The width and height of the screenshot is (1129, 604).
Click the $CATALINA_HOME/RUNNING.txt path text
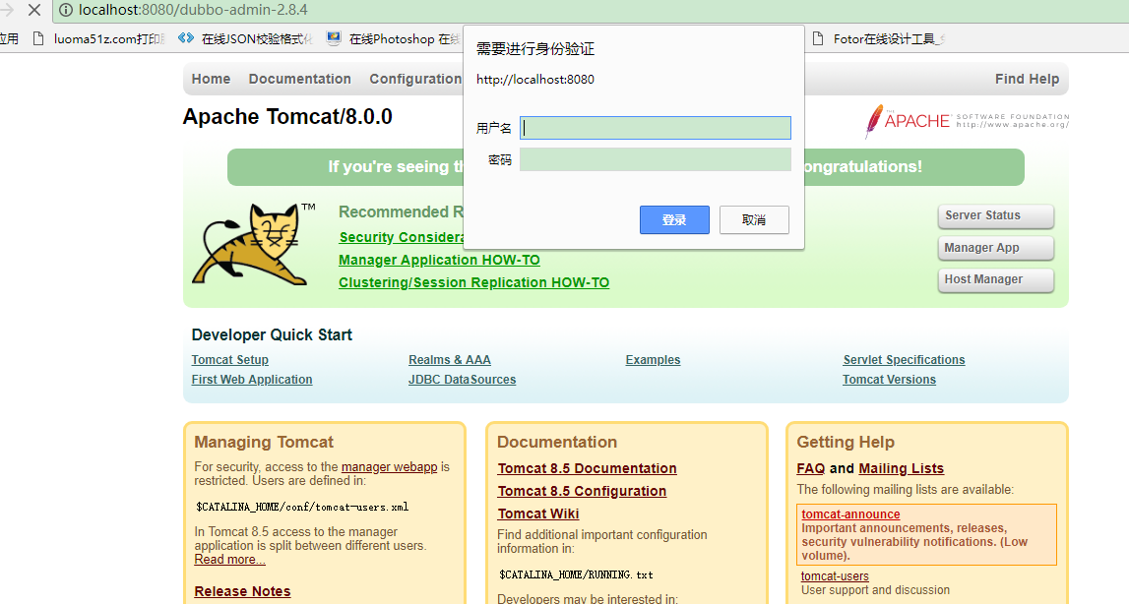[x=576, y=574]
